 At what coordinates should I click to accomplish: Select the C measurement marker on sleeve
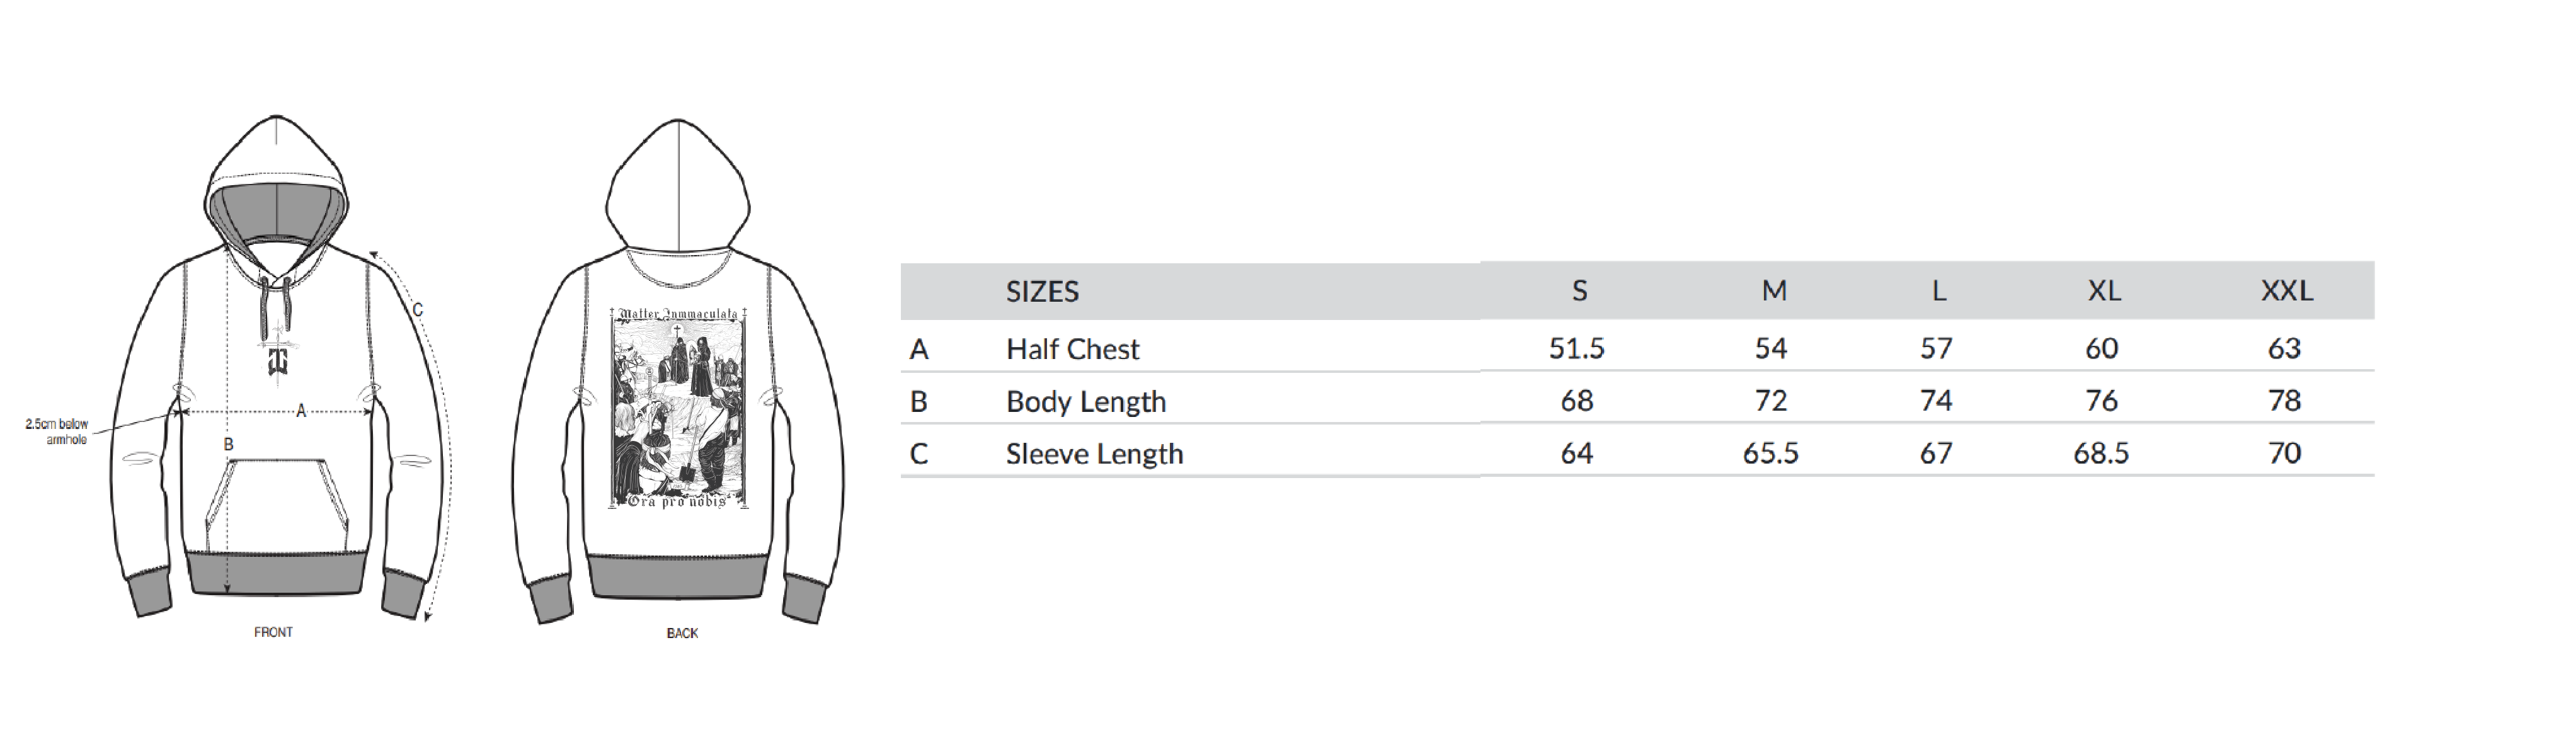tap(418, 310)
